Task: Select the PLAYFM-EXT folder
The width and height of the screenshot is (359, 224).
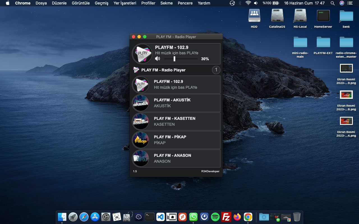Action: 323,42
